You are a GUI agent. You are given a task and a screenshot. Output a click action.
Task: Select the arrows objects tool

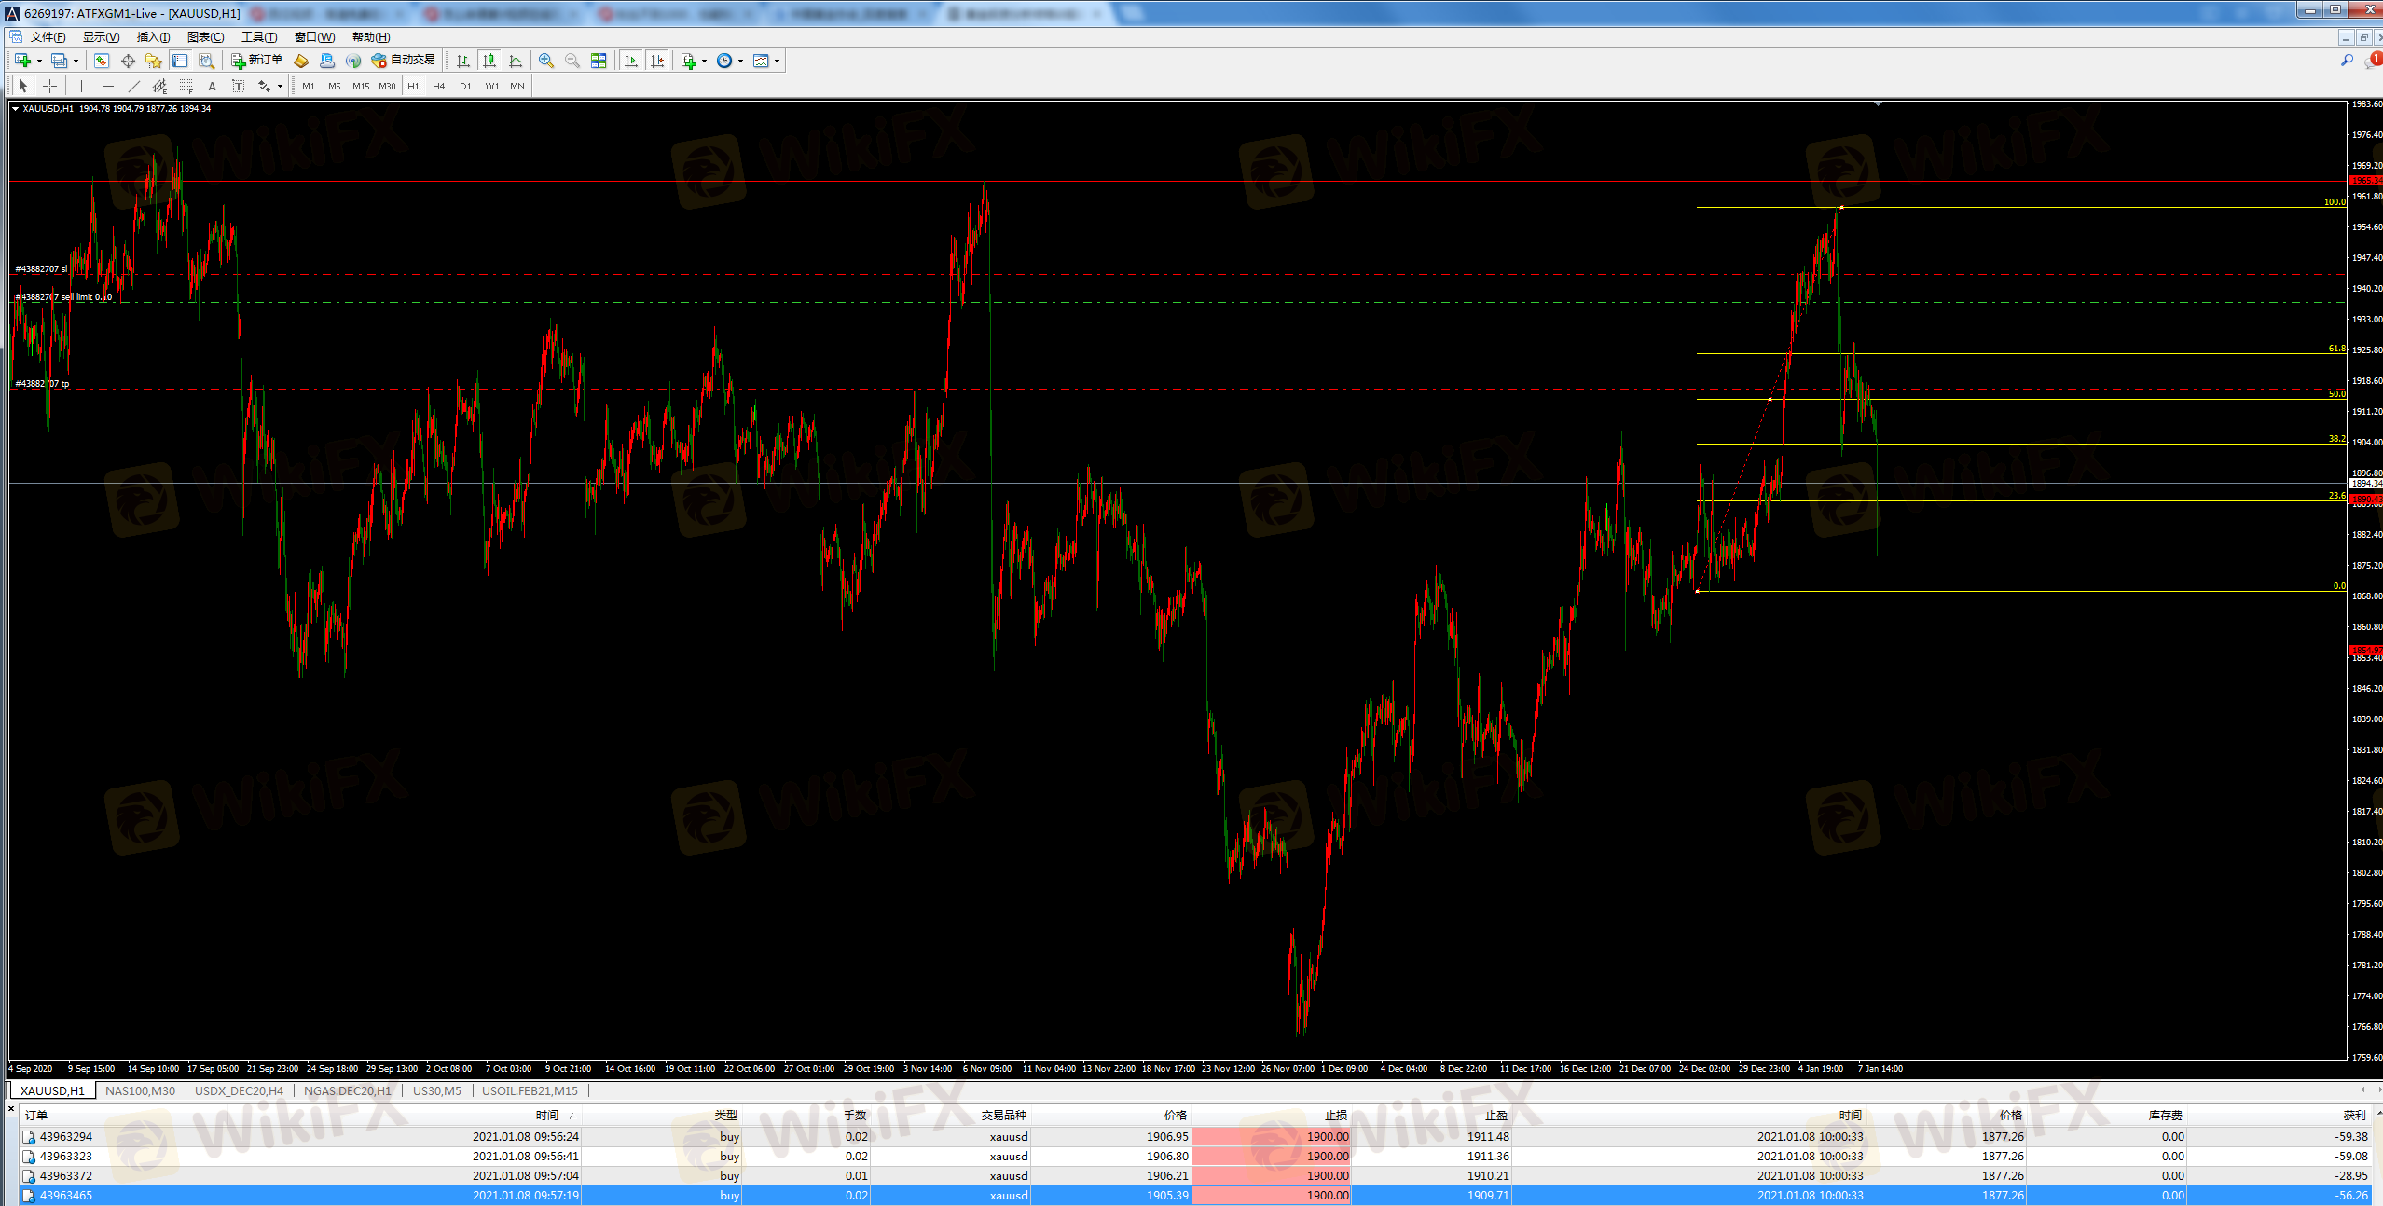(x=265, y=86)
